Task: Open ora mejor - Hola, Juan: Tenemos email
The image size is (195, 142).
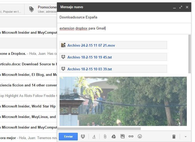Action: point(28,138)
